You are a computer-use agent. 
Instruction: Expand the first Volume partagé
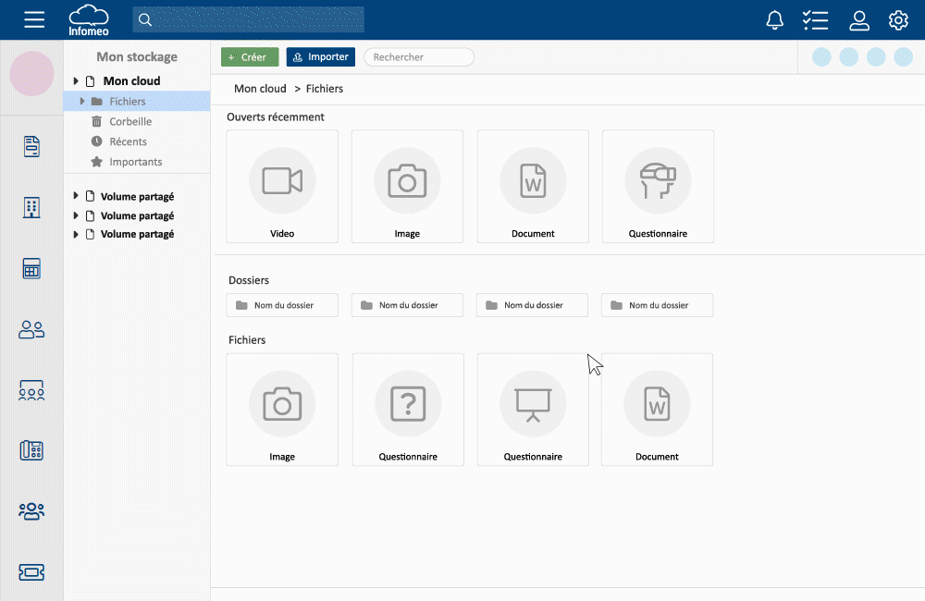tap(76, 196)
